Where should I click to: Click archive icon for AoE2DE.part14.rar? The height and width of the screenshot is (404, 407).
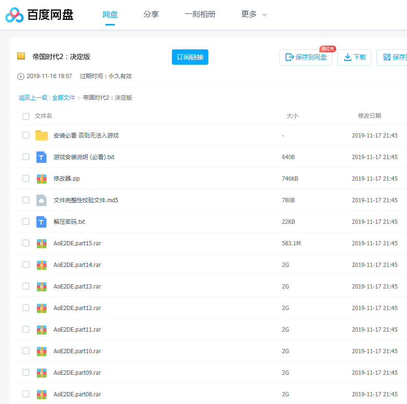(42, 265)
